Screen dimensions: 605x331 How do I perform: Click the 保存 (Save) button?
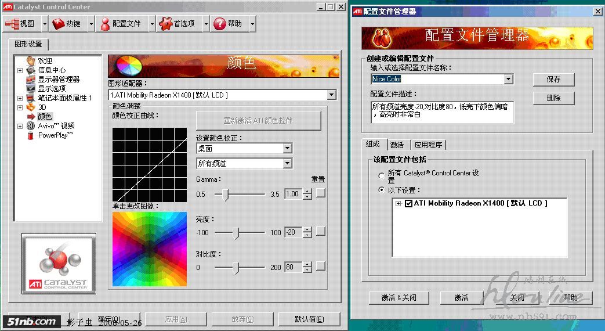tap(553, 80)
